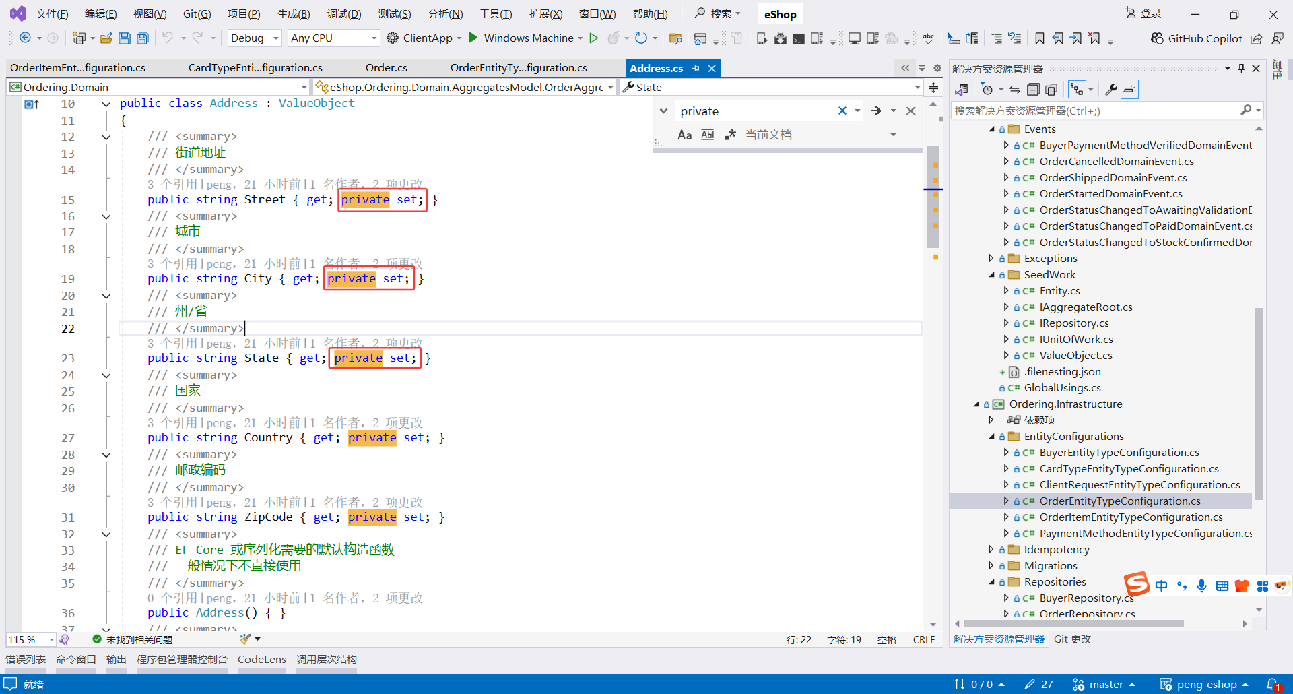
Task: Toggle Show All Files in Solution Explorer
Action: 1051,90
